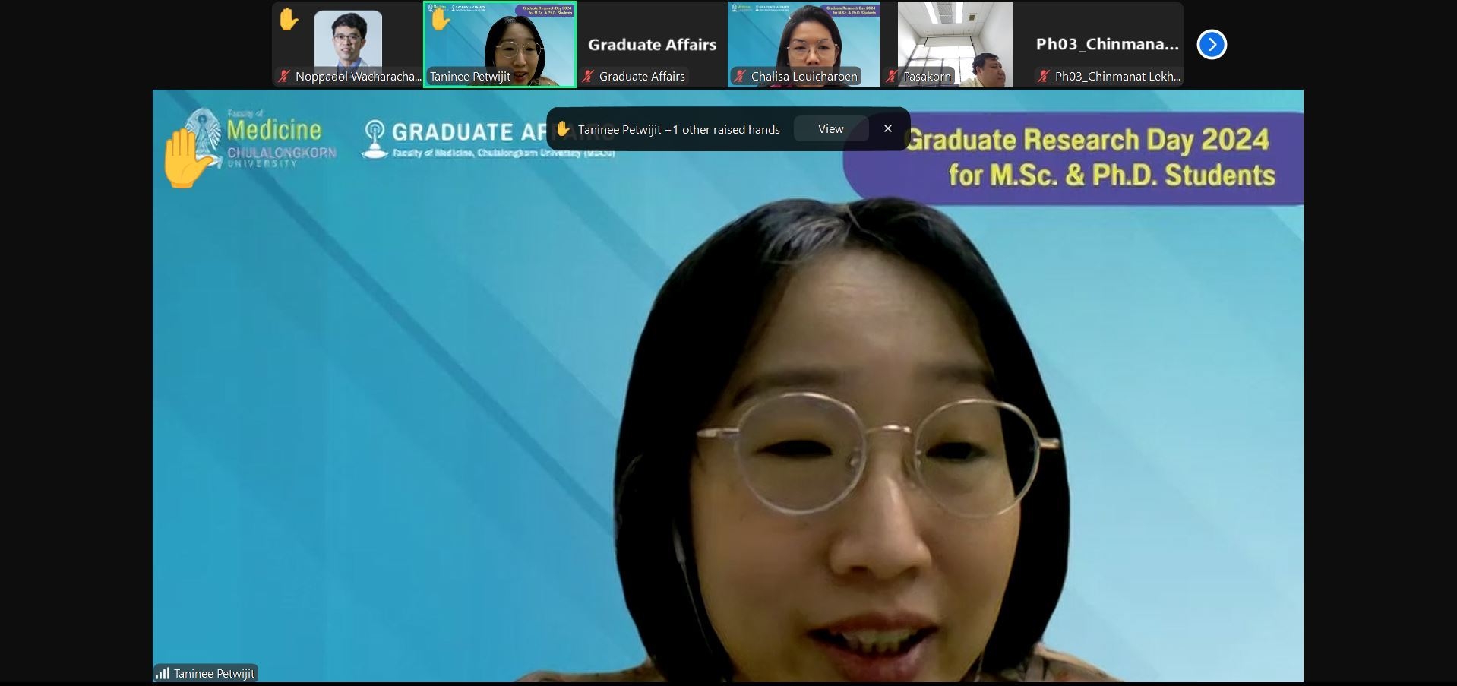Viewport: 1457px width, 686px height.
Task: Click the muted microphone icon beside Noppadol Wacharacha
Action: point(284,76)
